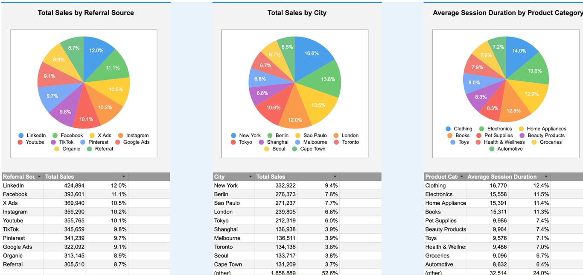The image size is (583, 275).
Task: Click the Melbourne legend entry
Action: (x=311, y=142)
